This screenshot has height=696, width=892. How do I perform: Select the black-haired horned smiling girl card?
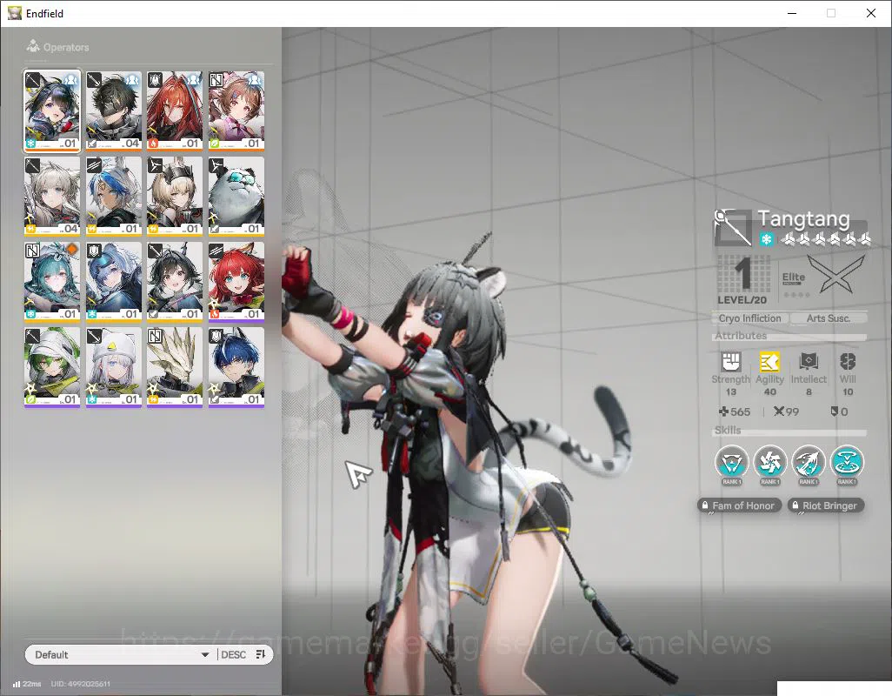[175, 282]
